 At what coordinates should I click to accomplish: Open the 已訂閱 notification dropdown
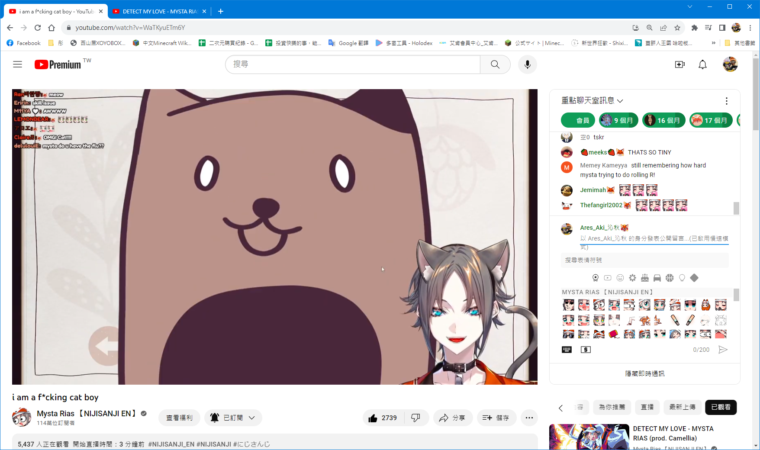point(233,418)
